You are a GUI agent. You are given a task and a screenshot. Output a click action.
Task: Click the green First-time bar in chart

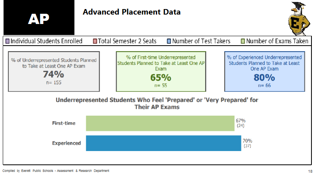[160, 123]
